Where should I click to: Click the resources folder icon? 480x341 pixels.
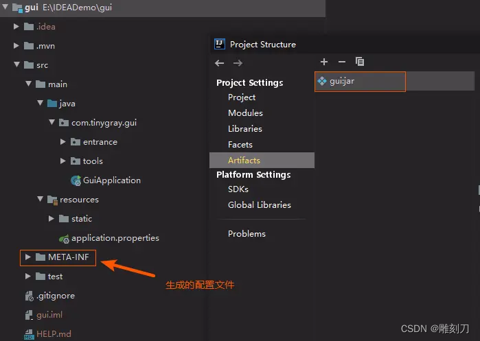[52, 200]
